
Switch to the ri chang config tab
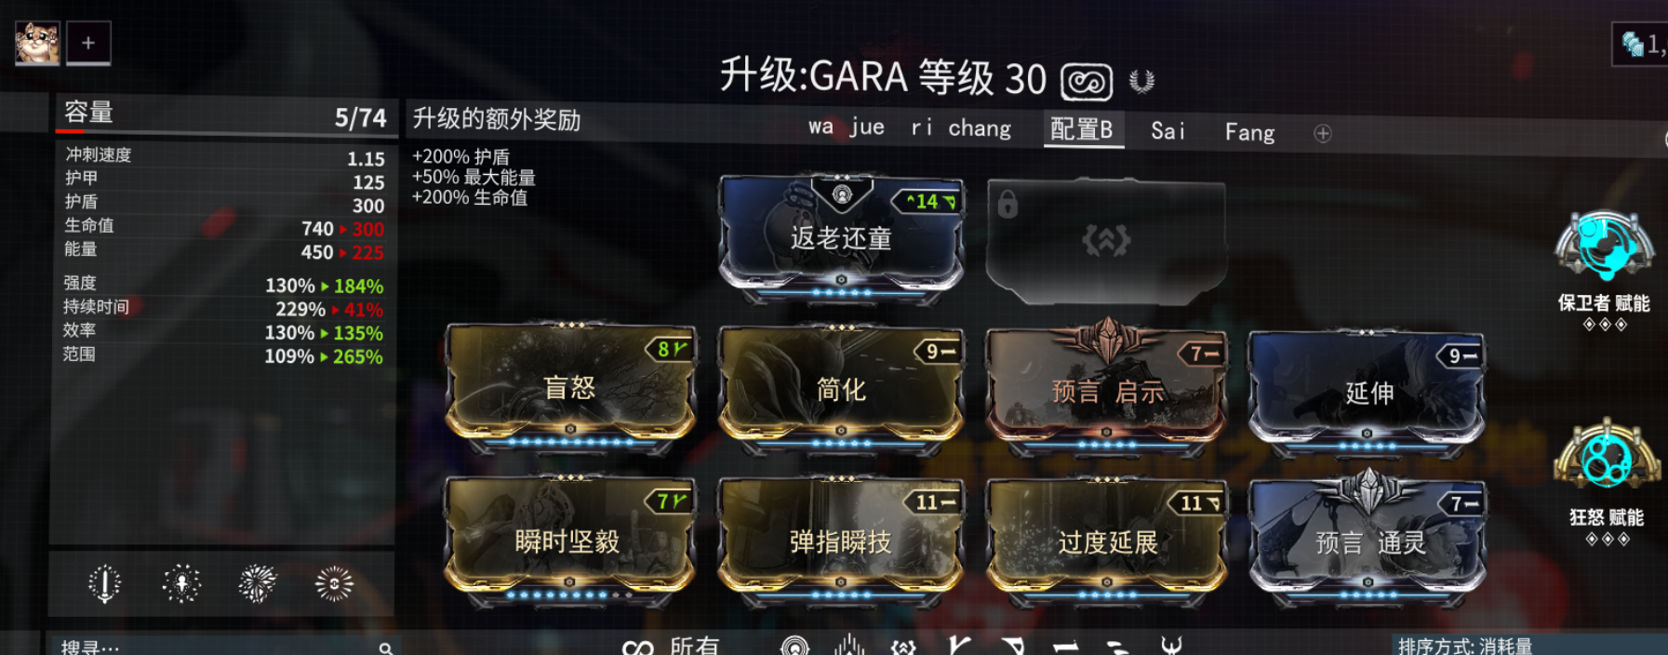click(x=961, y=127)
